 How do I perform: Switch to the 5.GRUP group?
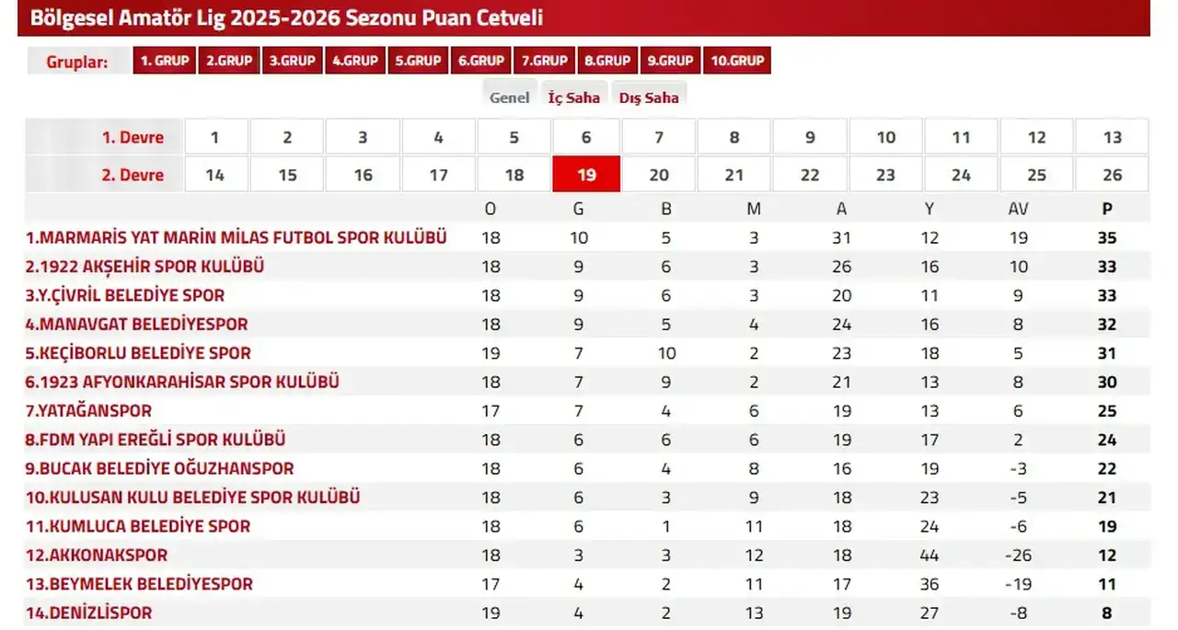pyautogui.click(x=418, y=60)
